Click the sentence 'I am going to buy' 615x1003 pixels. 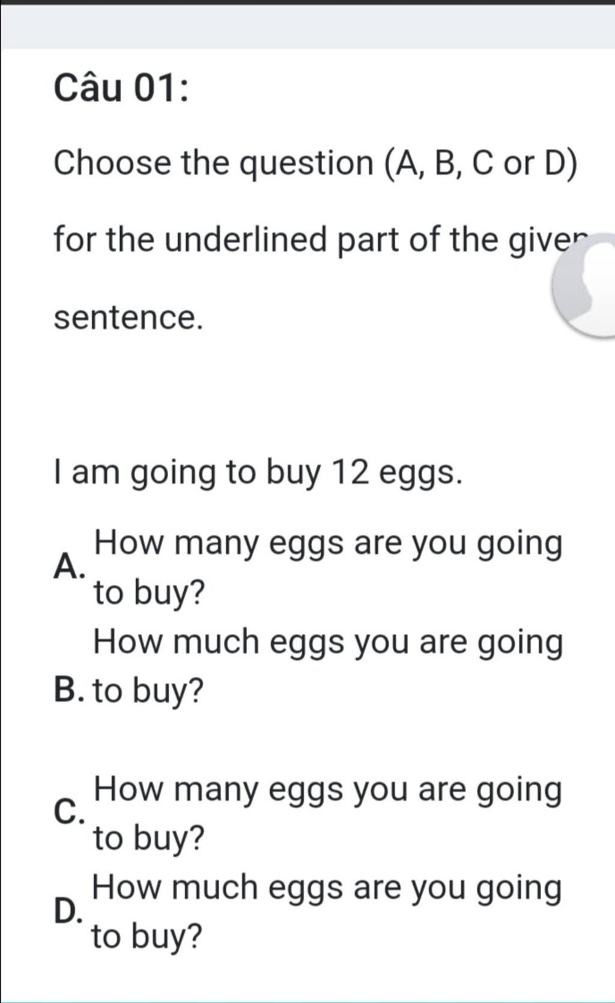tap(187, 474)
